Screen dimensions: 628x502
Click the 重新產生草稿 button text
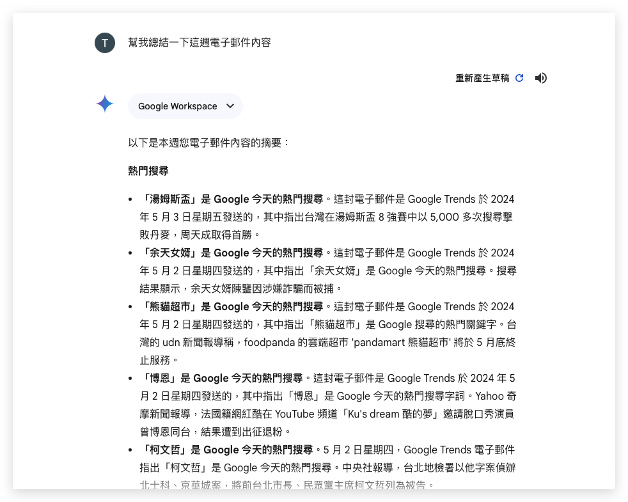482,78
